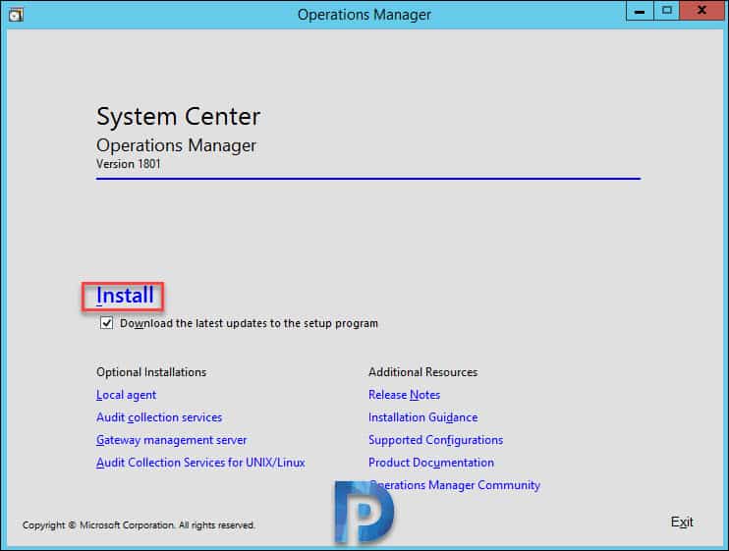This screenshot has height=551, width=729.
Task: Click the window icon in title bar
Action: tap(16, 16)
